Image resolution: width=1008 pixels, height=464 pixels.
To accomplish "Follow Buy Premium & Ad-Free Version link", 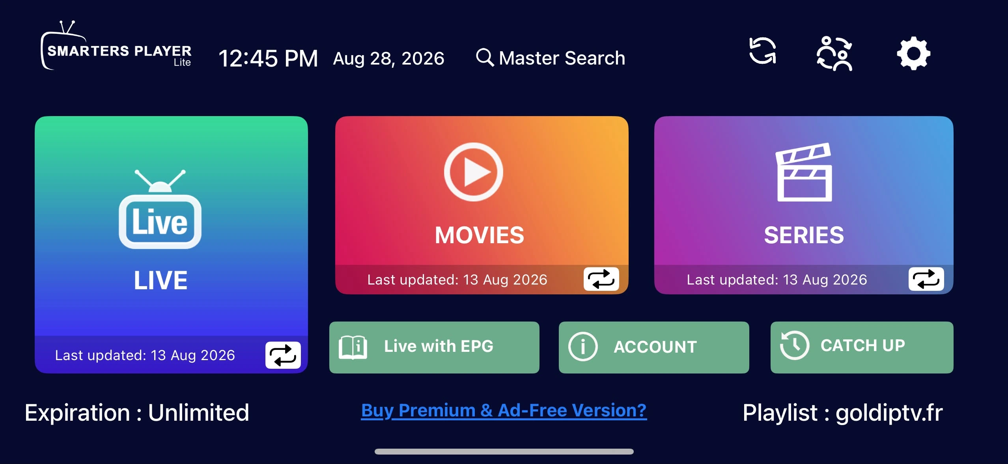I will (x=504, y=411).
